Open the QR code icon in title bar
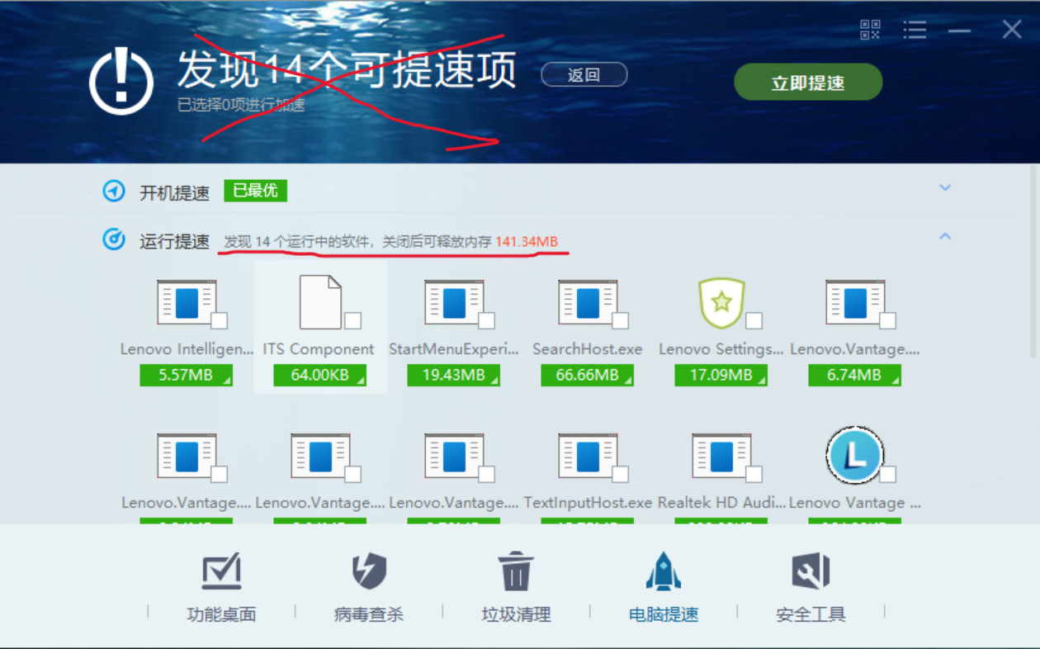This screenshot has width=1040, height=649. [870, 31]
